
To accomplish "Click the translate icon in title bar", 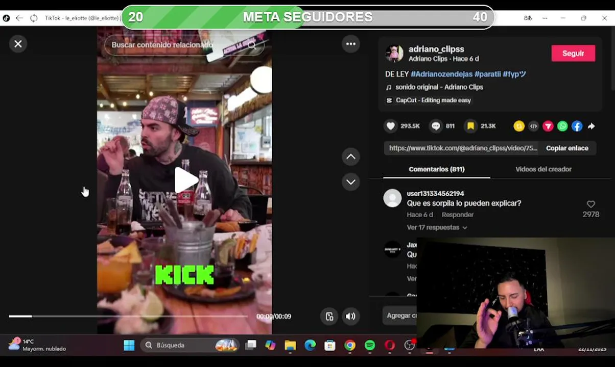I will (x=528, y=18).
